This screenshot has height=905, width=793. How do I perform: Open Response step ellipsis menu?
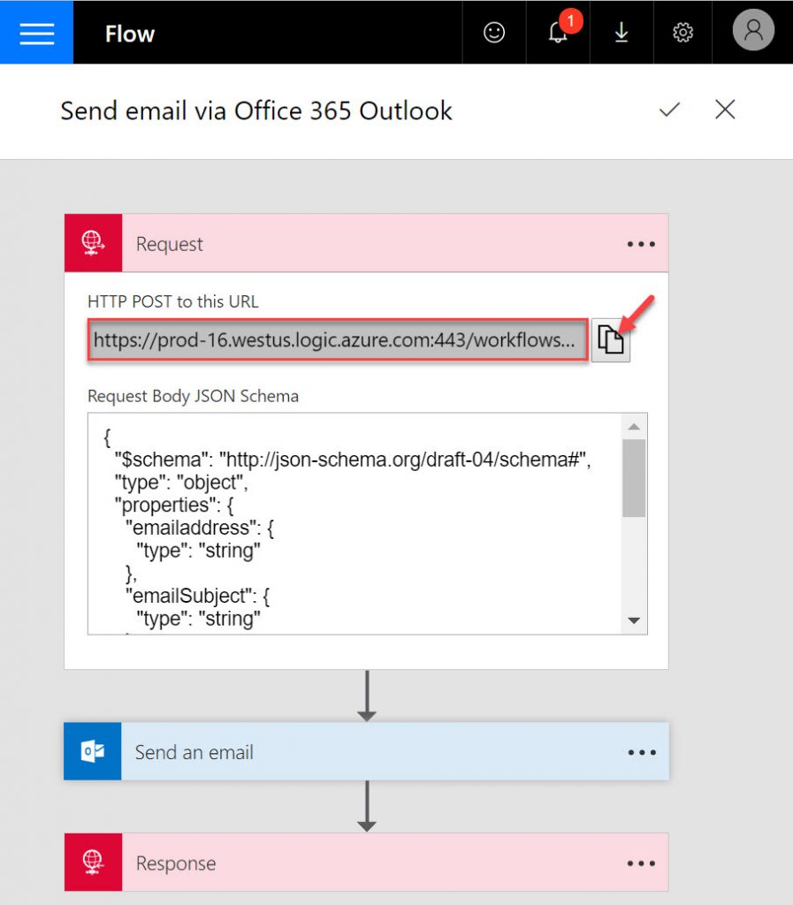click(641, 863)
